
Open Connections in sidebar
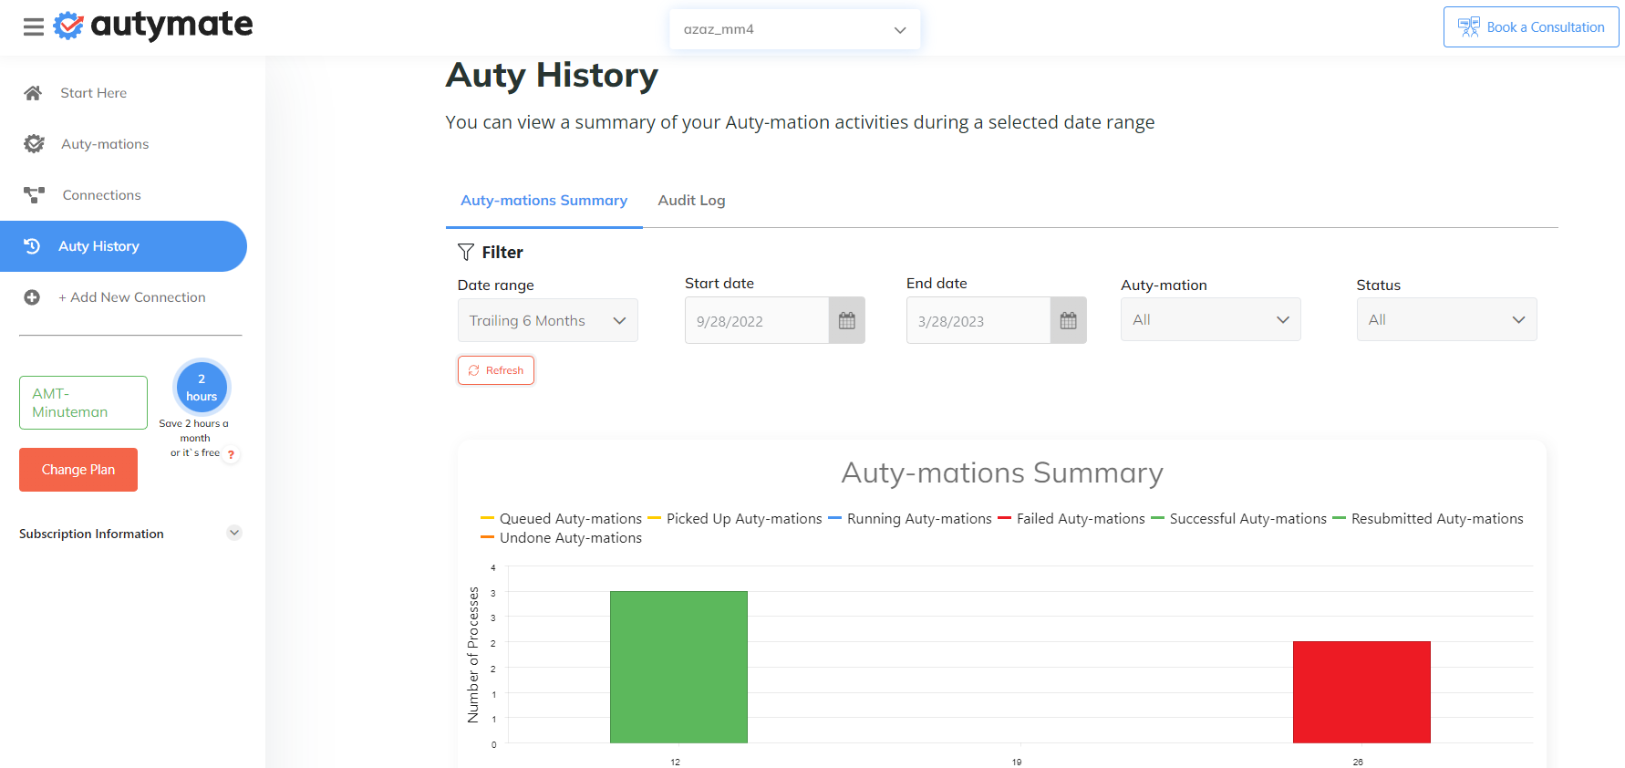tap(101, 195)
